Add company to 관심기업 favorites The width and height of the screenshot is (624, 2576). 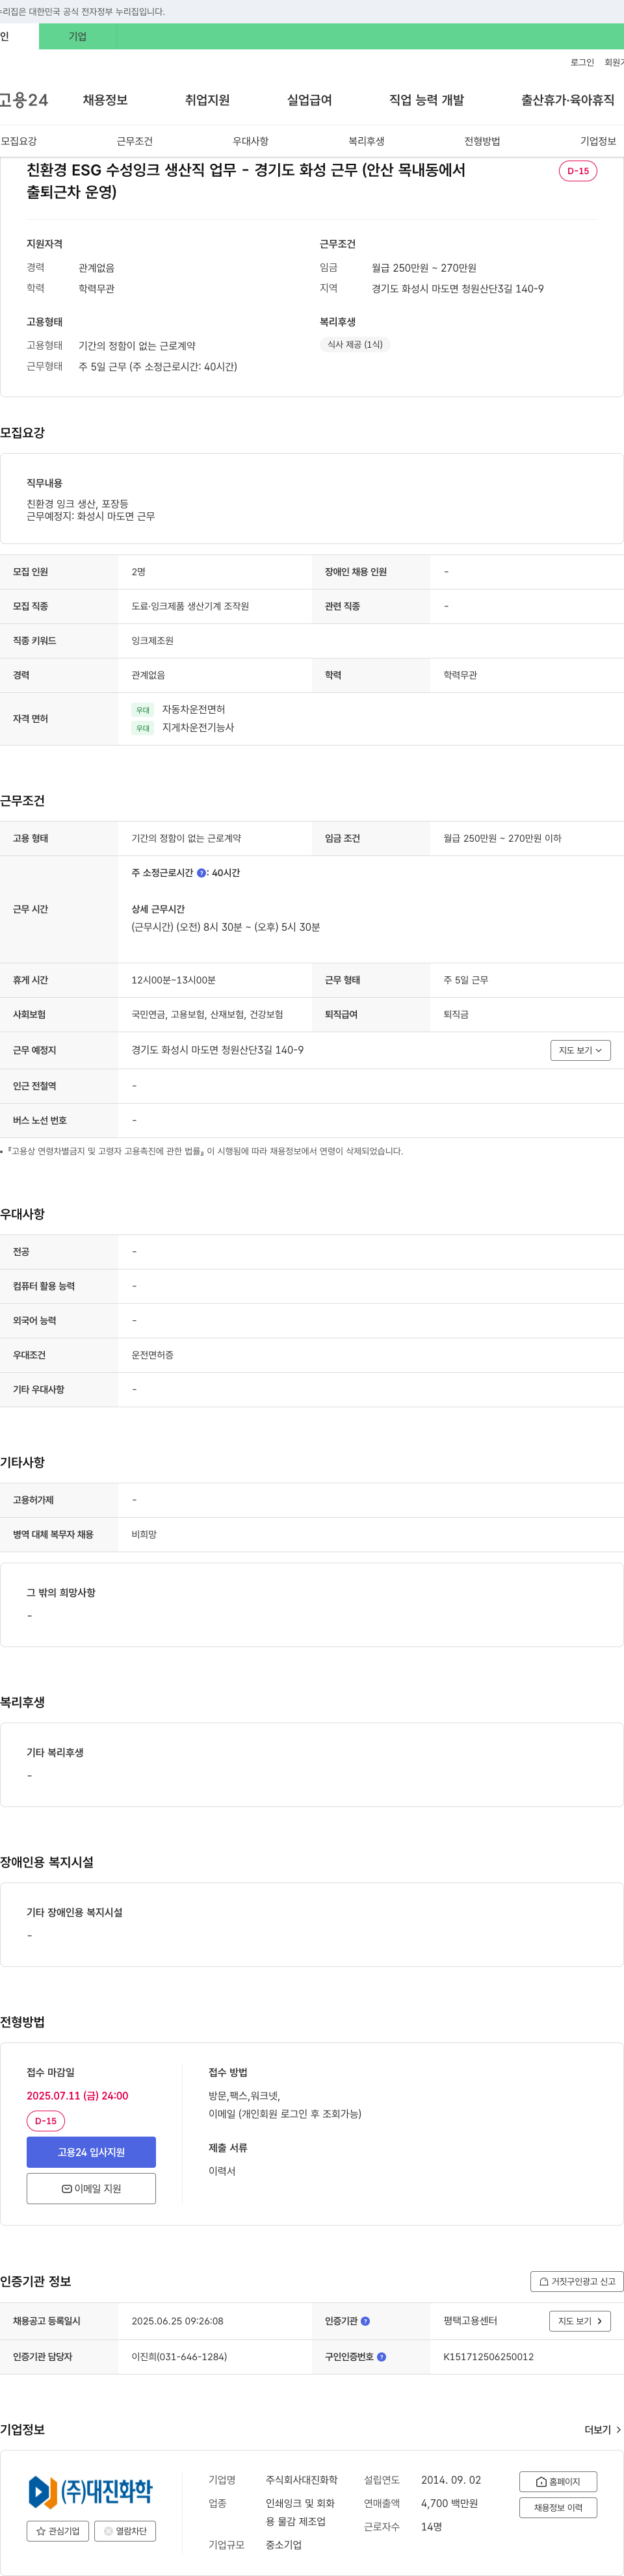57,2531
